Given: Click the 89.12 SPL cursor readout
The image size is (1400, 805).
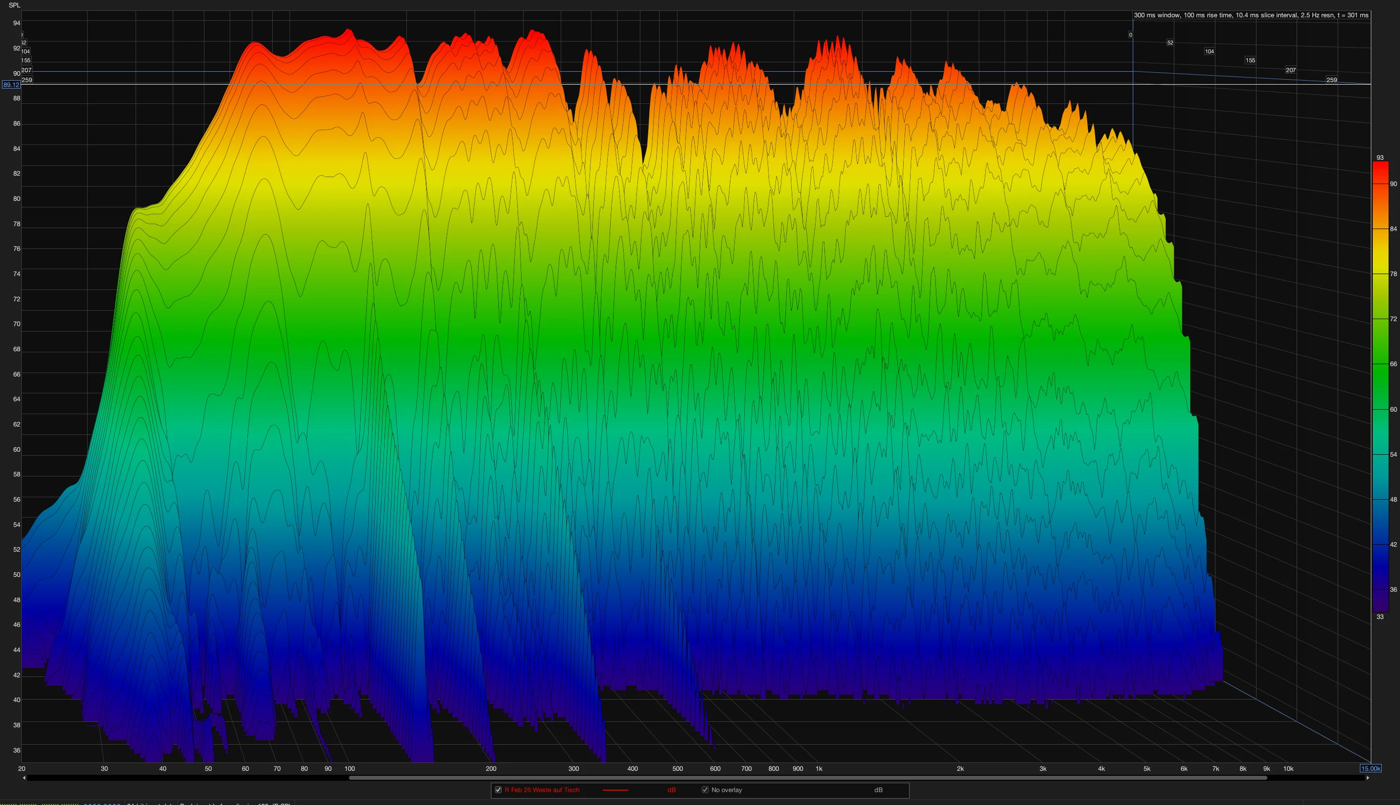Looking at the screenshot, I should click(11, 85).
